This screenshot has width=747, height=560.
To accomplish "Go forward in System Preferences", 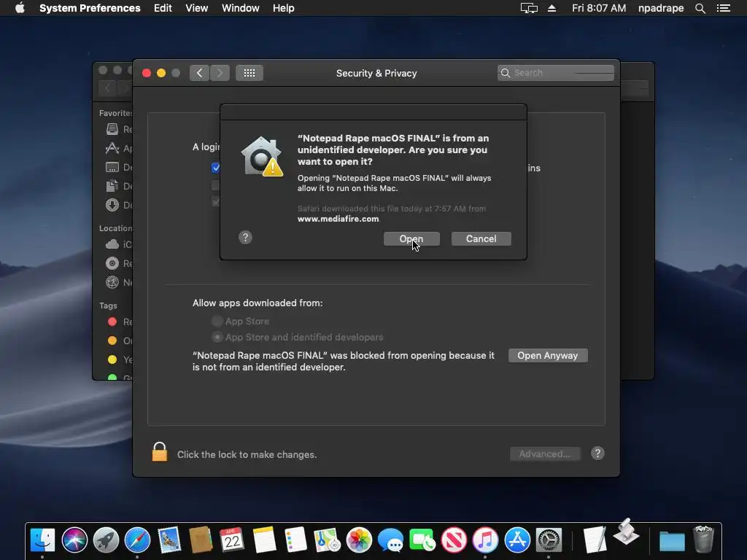I will 220,73.
